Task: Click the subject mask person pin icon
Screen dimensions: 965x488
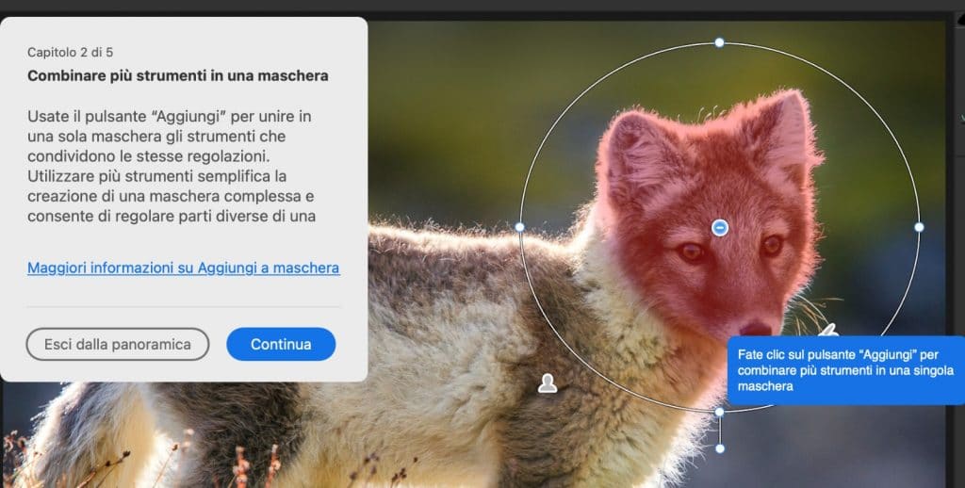Action: tap(548, 382)
